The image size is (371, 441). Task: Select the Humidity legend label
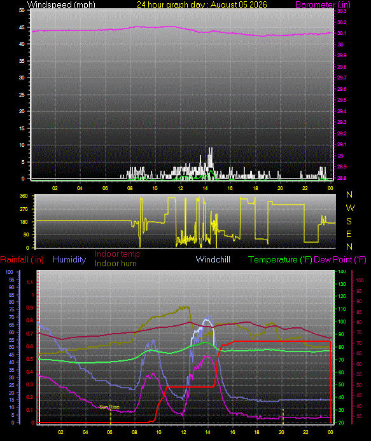point(69,260)
